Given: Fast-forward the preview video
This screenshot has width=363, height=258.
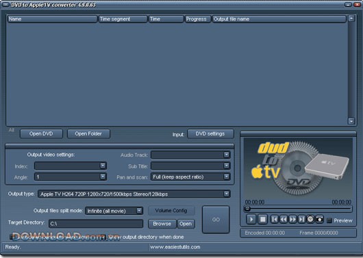Looking at the screenshot, I should (x=292, y=219).
